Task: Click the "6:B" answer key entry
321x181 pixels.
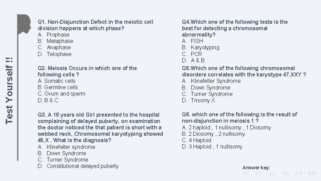Action: click(312, 173)
